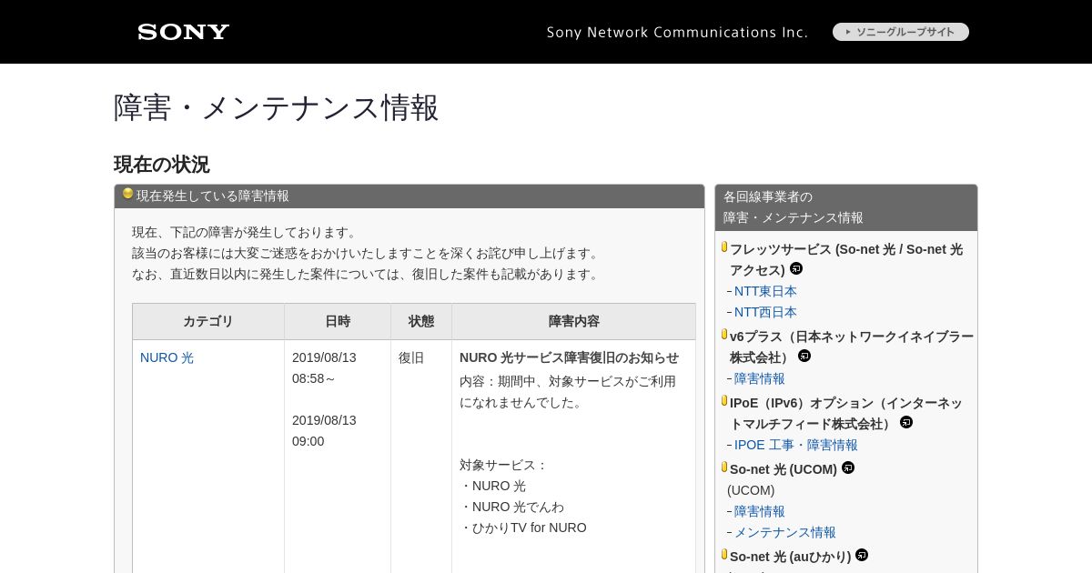Open the NTT東日本 link
This screenshot has height=573, width=1092.
(x=765, y=291)
